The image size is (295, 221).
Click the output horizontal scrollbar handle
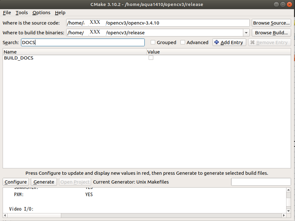click(x=34, y=215)
